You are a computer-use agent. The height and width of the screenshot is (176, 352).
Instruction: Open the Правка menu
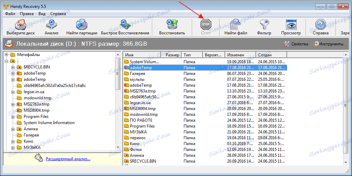click(x=27, y=14)
